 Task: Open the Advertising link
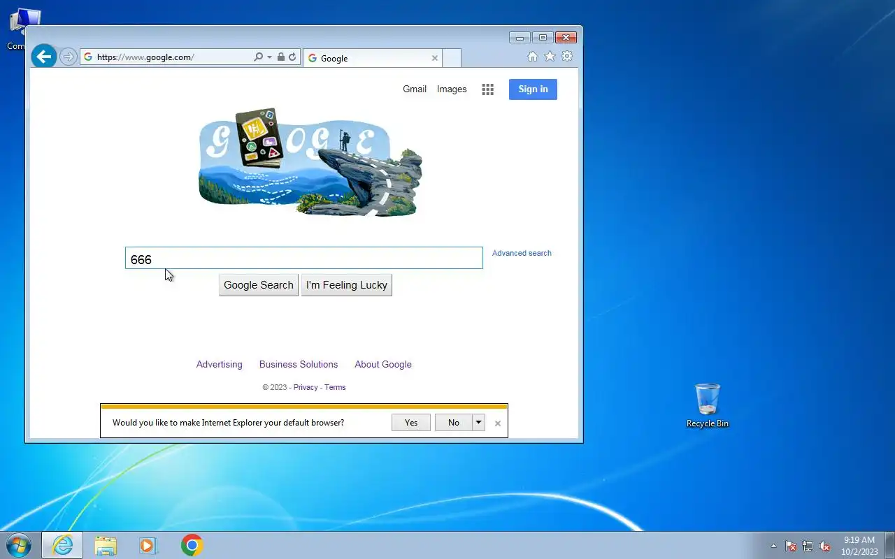point(220,364)
